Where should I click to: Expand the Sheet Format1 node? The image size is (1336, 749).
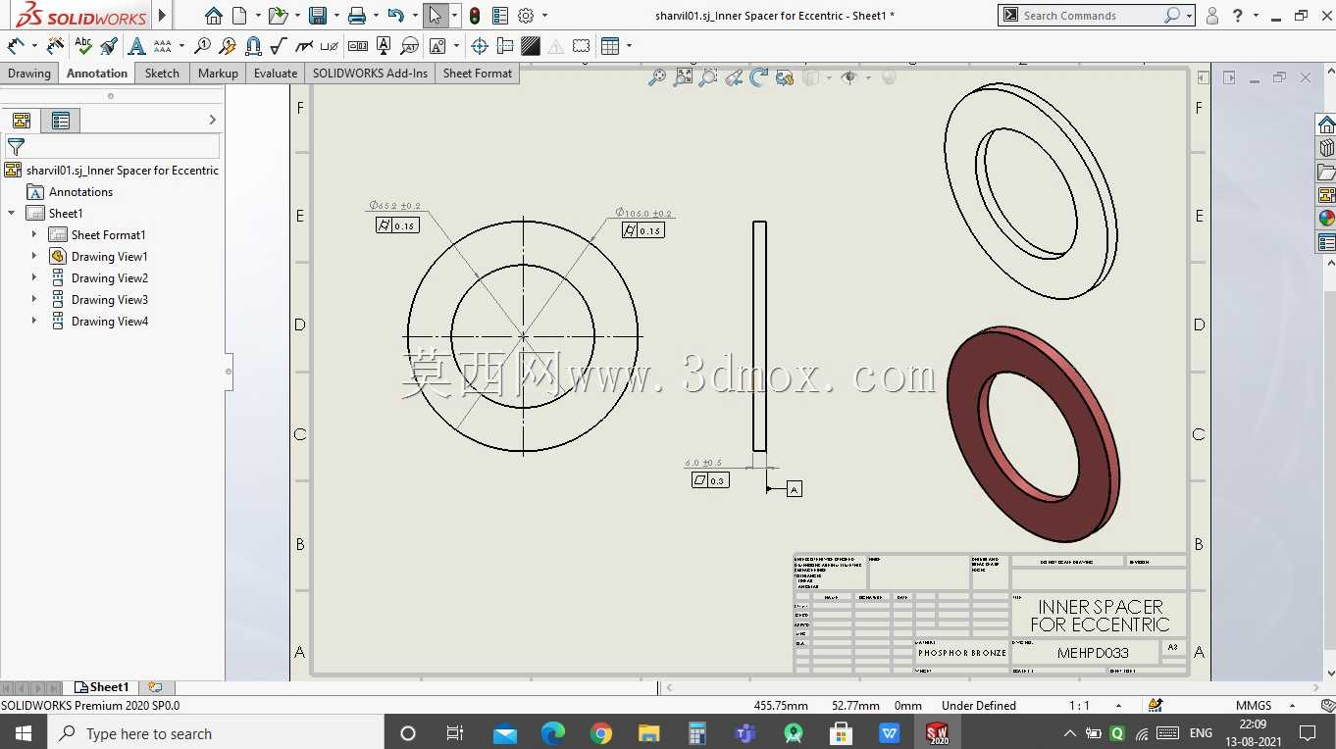(34, 234)
